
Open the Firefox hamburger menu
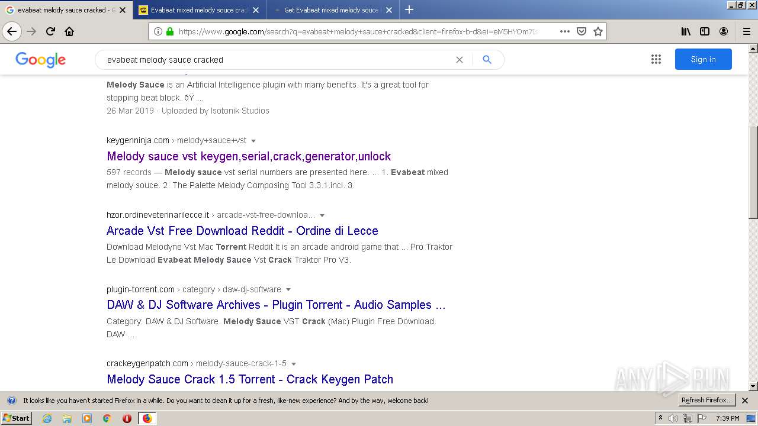[747, 31]
